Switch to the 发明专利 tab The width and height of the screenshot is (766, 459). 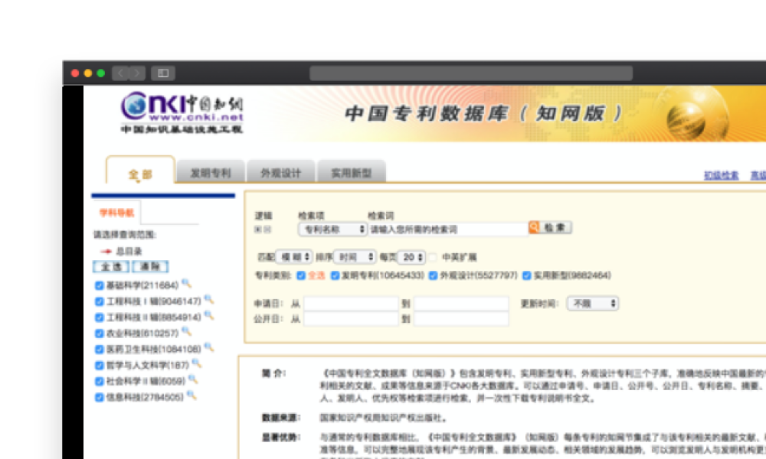[211, 172]
